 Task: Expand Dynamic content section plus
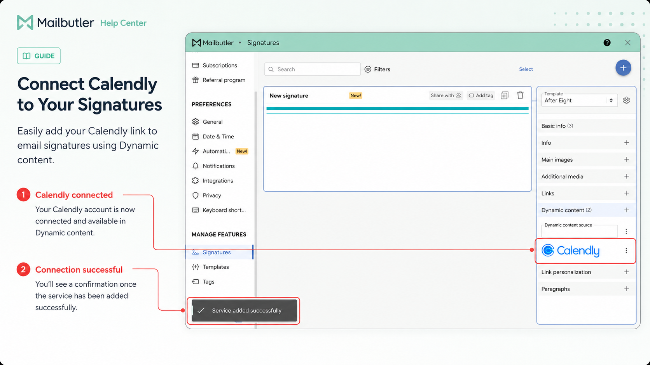click(626, 210)
